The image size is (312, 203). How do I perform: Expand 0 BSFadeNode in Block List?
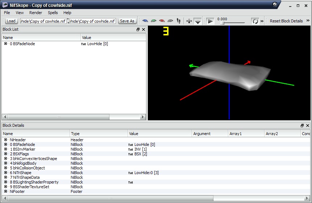(x=5, y=44)
